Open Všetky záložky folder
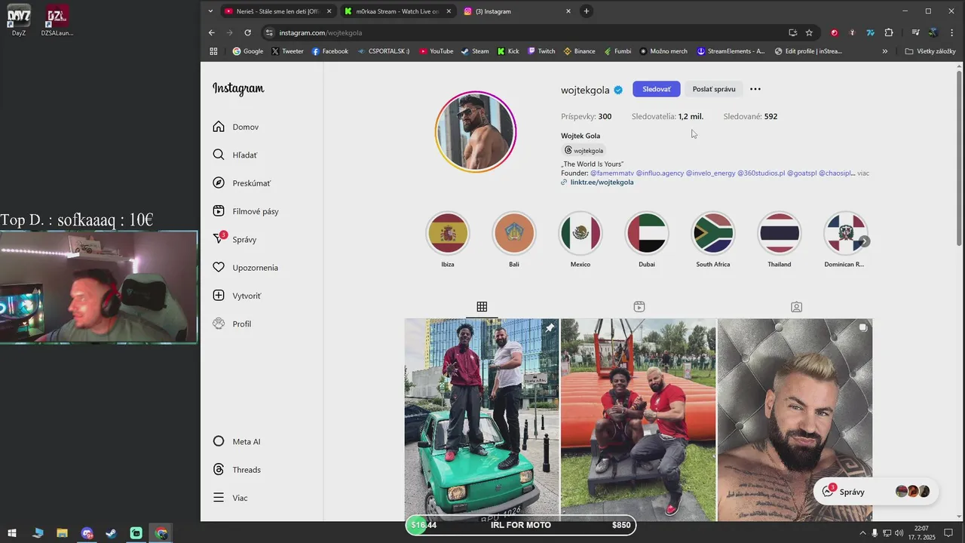This screenshot has width=965, height=543. 930,51
